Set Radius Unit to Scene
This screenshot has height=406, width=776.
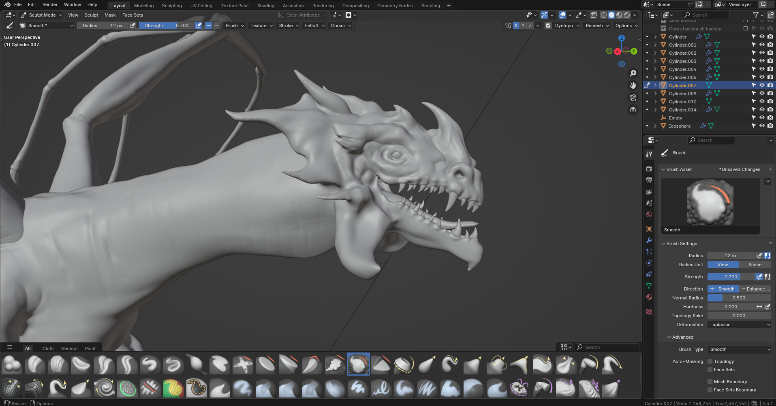pyautogui.click(x=755, y=265)
